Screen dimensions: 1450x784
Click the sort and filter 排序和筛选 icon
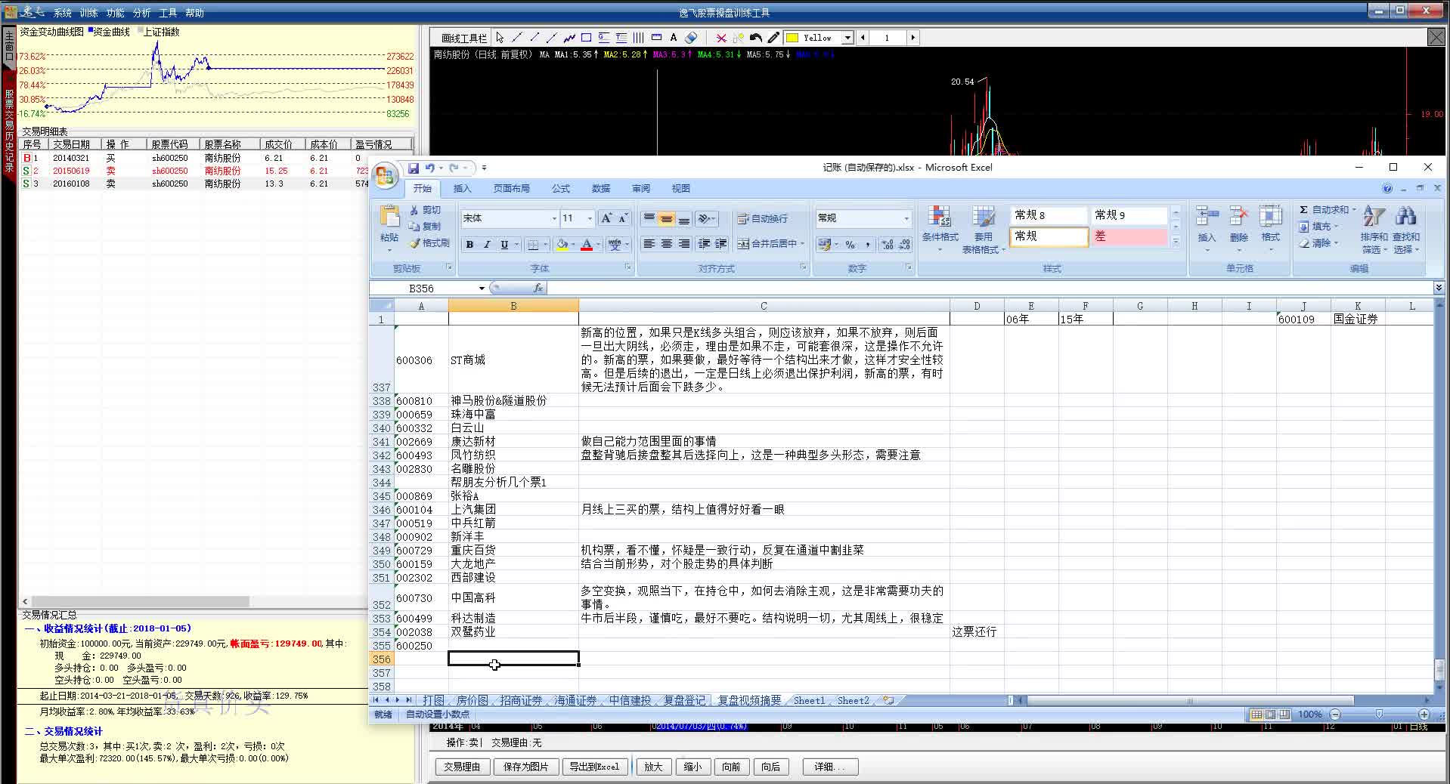[x=1374, y=230]
